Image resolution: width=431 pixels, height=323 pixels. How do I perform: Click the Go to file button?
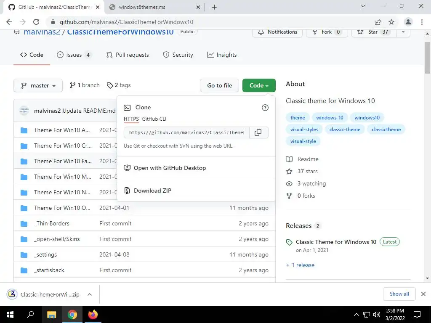tap(219, 85)
